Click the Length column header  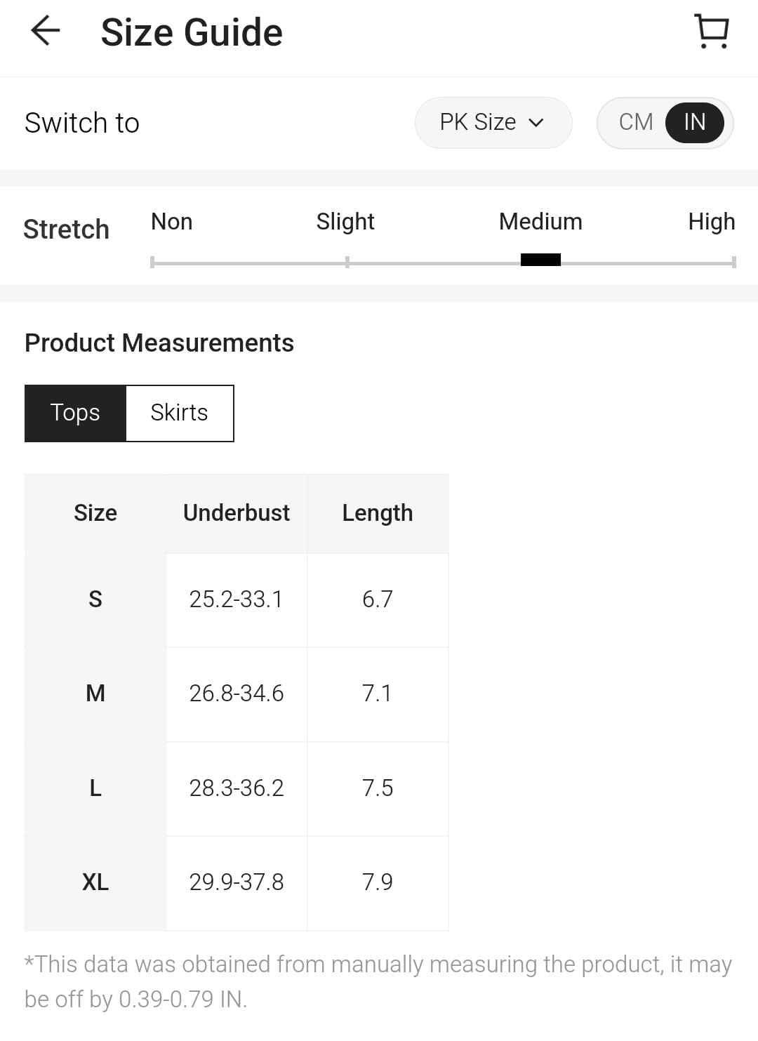pyautogui.click(x=378, y=513)
